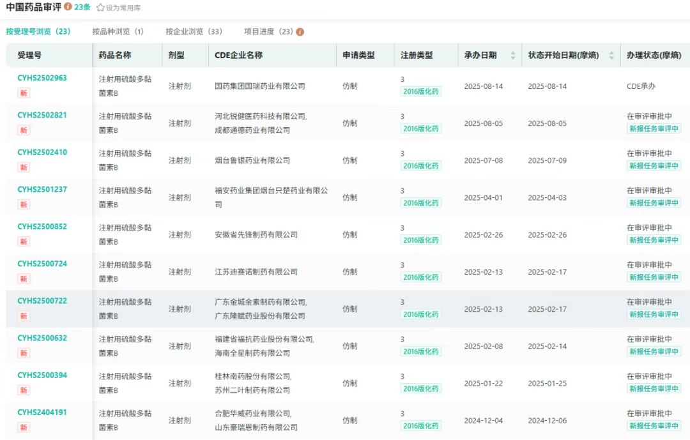
Task: Select the 按受理号浏览 (23) tab
Action: click(x=38, y=31)
